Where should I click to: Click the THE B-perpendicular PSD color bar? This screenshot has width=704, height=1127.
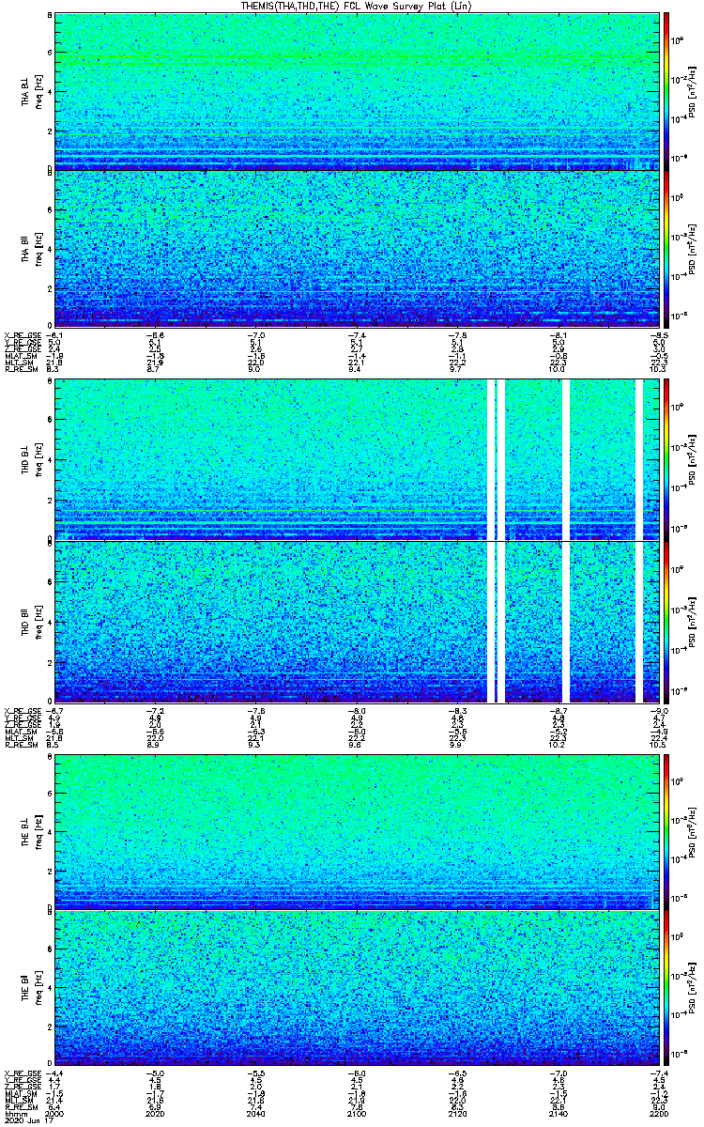[666, 830]
